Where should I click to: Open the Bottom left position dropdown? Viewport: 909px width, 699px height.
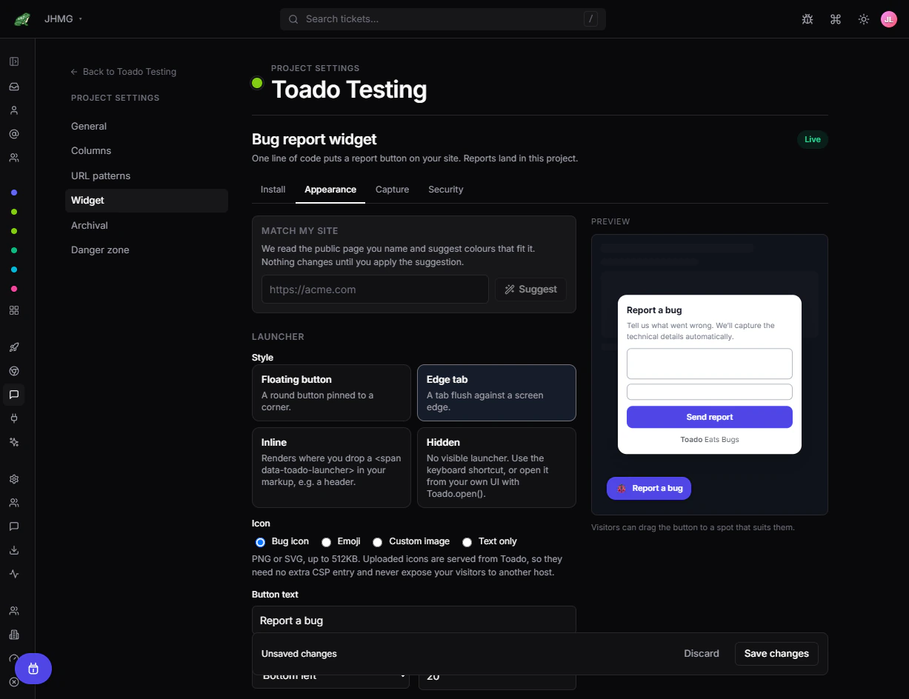[330, 675]
